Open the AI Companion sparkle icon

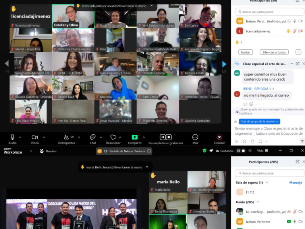[211, 151]
